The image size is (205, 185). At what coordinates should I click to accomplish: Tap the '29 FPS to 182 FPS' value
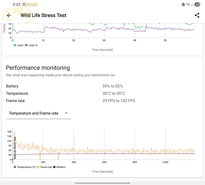[x=119, y=101]
